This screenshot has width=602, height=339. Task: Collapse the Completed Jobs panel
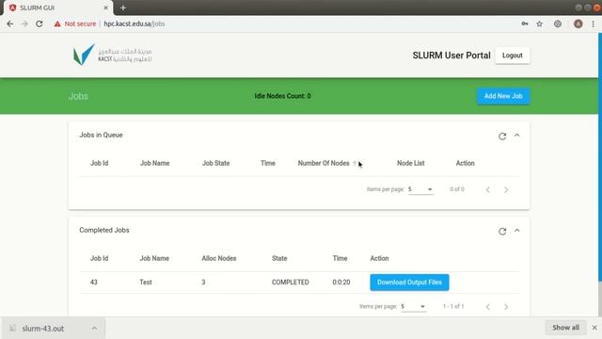click(x=516, y=231)
